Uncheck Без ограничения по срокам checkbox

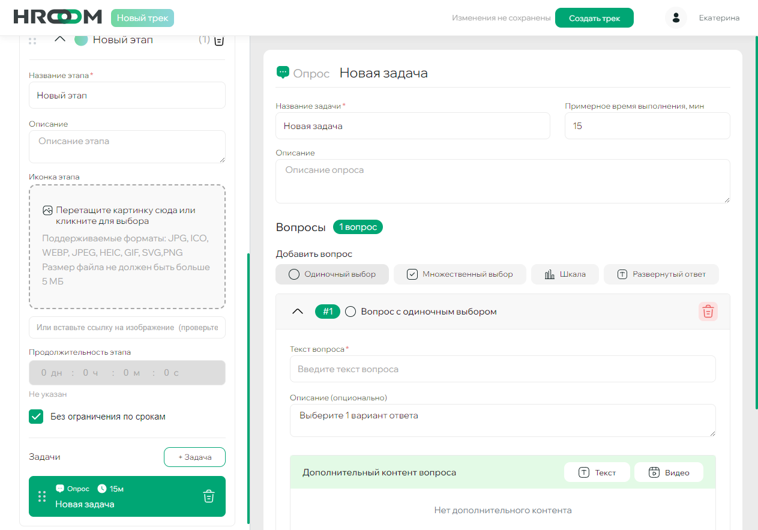tap(36, 417)
